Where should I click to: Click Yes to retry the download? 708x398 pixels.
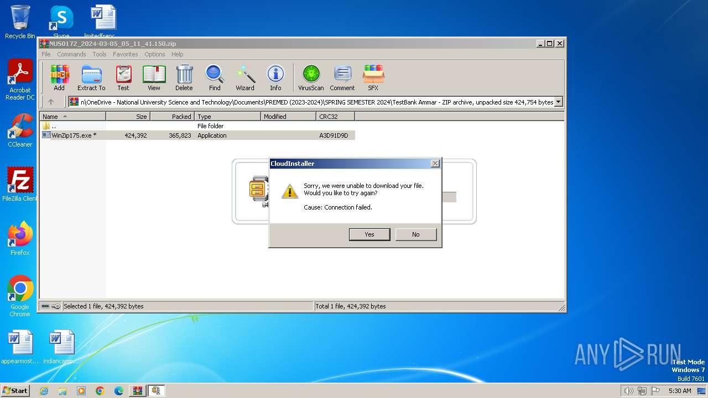369,234
